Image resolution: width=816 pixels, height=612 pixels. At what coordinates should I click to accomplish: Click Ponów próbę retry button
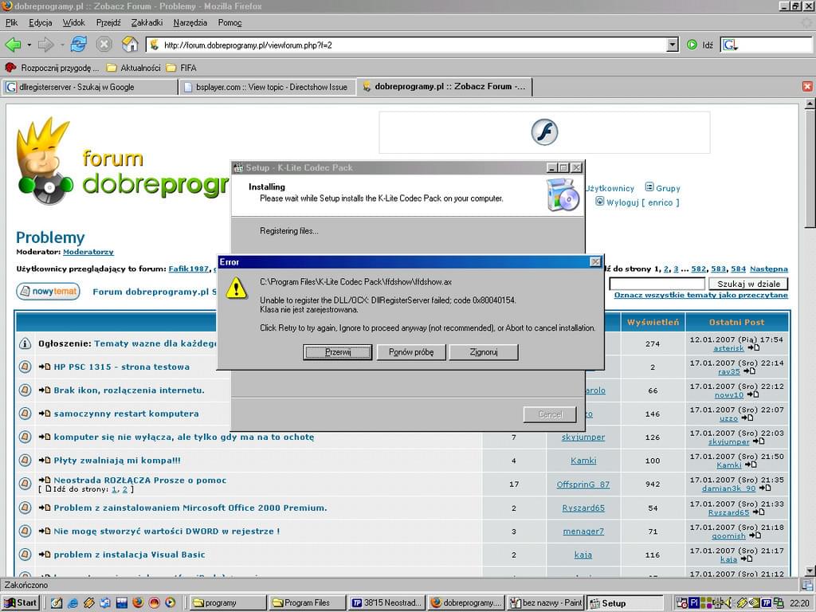point(410,351)
